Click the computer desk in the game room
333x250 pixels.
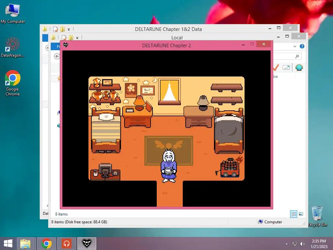coord(105,172)
